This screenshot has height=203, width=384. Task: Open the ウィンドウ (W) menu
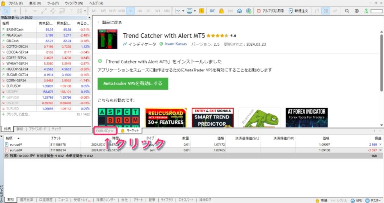pyautogui.click(x=74, y=3)
